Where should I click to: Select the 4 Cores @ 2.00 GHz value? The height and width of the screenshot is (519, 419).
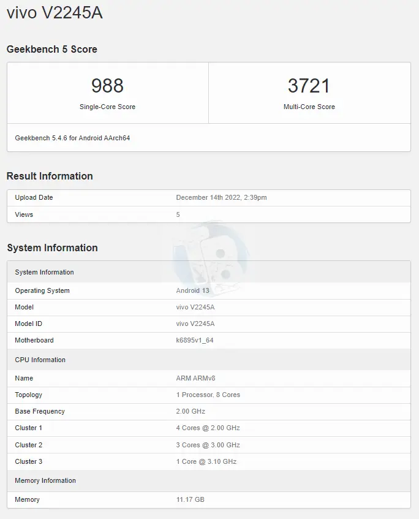click(x=208, y=428)
